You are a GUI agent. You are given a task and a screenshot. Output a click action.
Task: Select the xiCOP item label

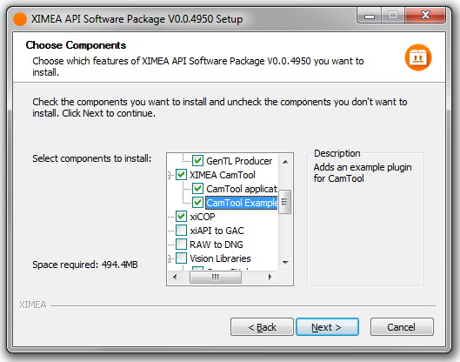tap(203, 217)
